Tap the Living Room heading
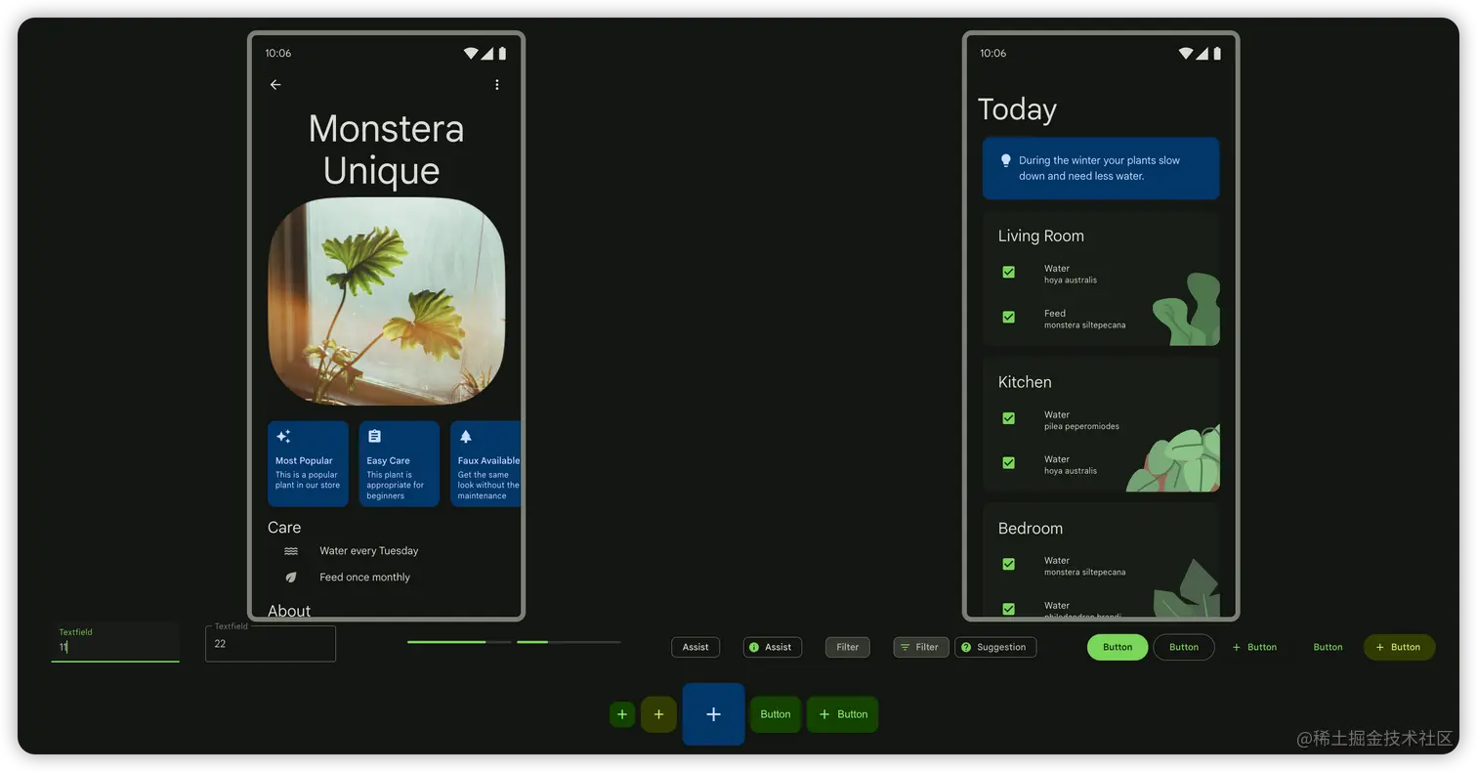This screenshot has width=1477, height=772. click(1040, 236)
